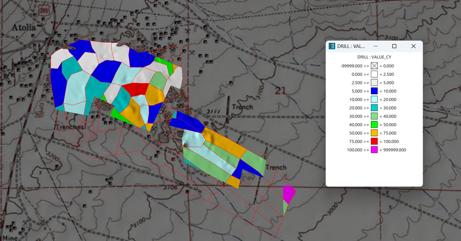Screen dimensions: 461x241
Task: Pick the orange swatch for < 75.000
Action: [x=374, y=133]
